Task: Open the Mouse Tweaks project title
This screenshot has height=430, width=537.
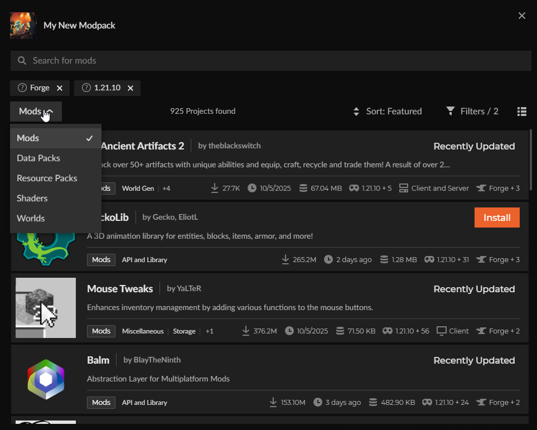Action: 120,289
